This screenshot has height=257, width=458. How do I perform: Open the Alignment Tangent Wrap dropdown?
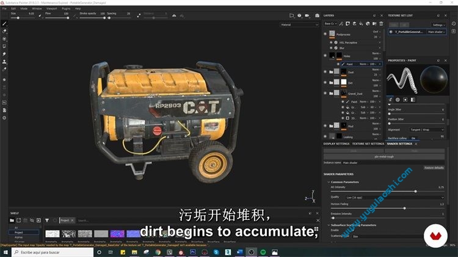[x=427, y=129]
